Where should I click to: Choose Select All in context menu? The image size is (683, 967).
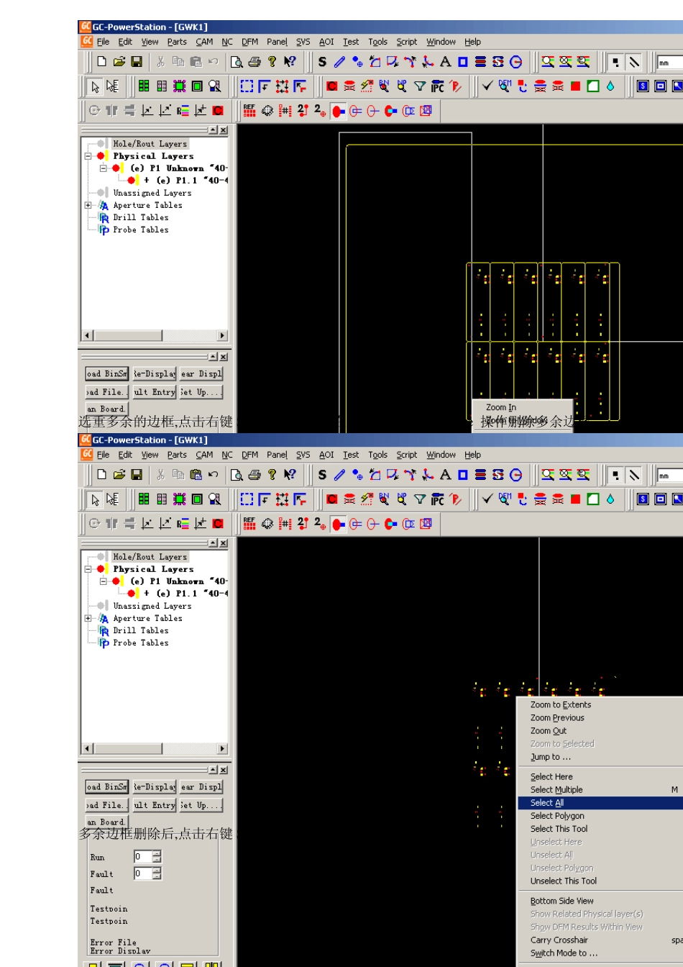(x=600, y=803)
